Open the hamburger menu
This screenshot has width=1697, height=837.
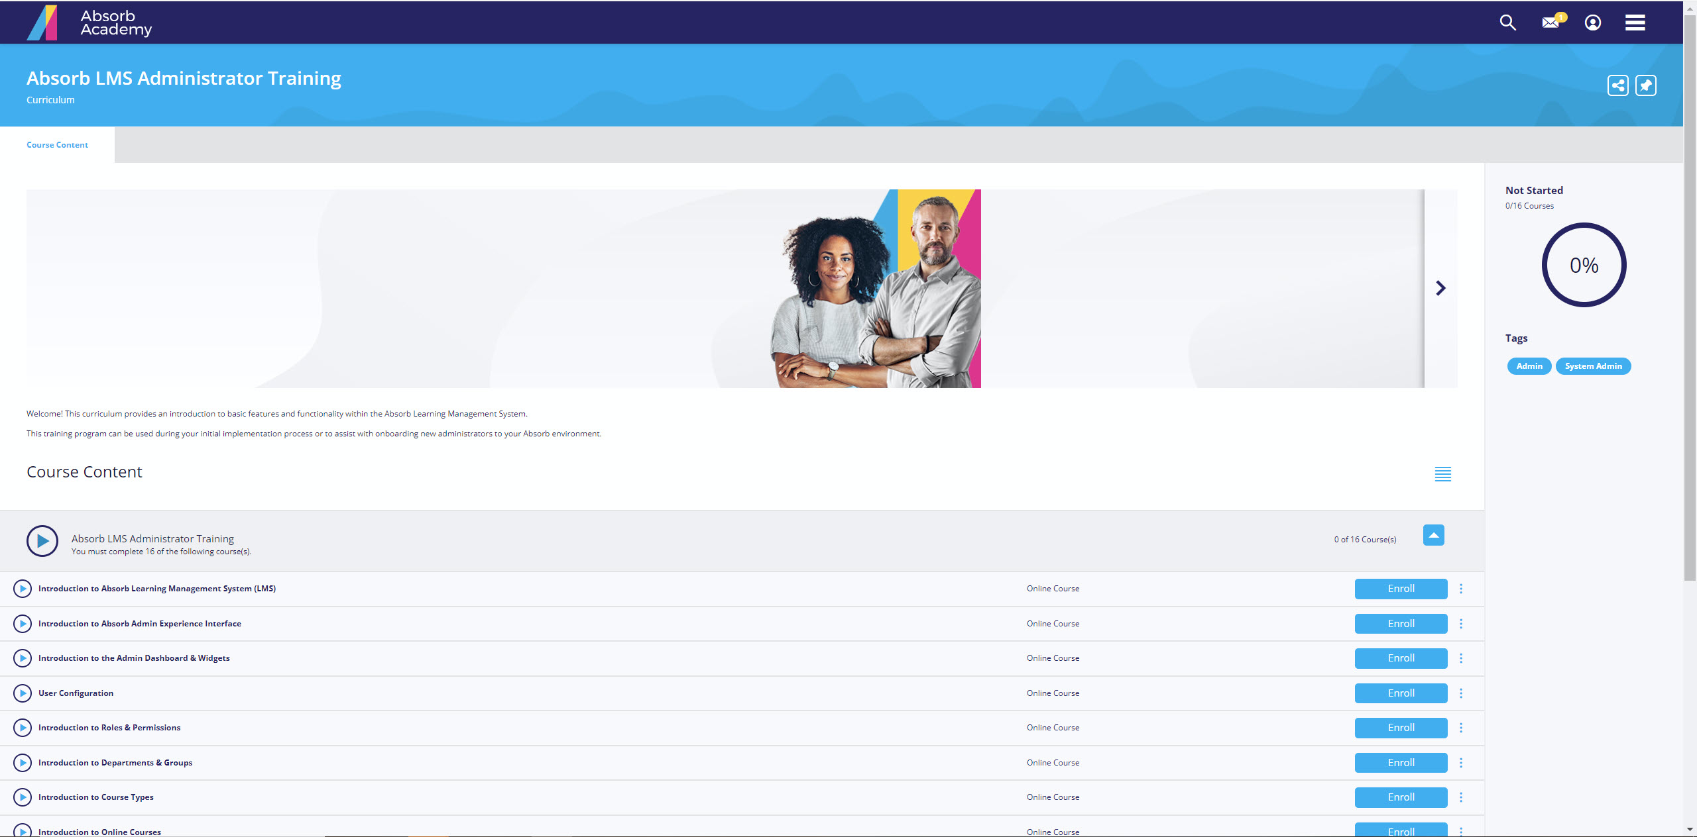tap(1635, 23)
